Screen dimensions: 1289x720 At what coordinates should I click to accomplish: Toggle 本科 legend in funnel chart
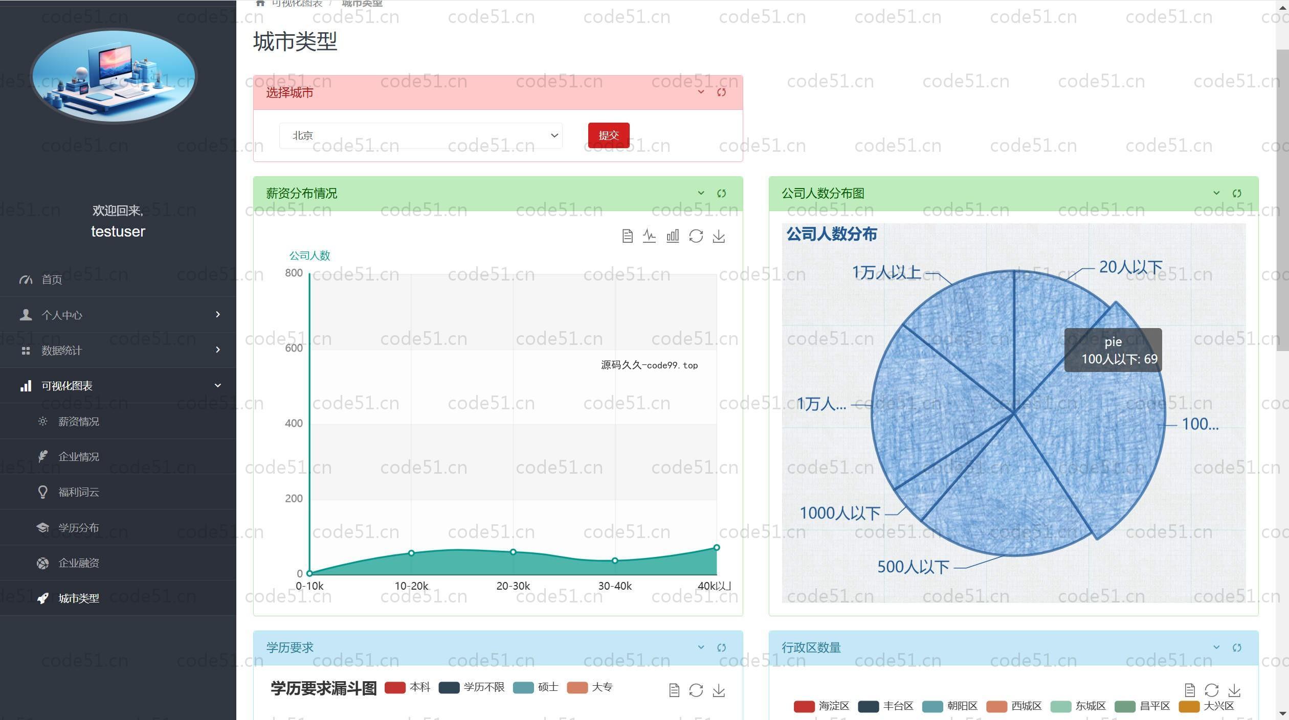(407, 687)
